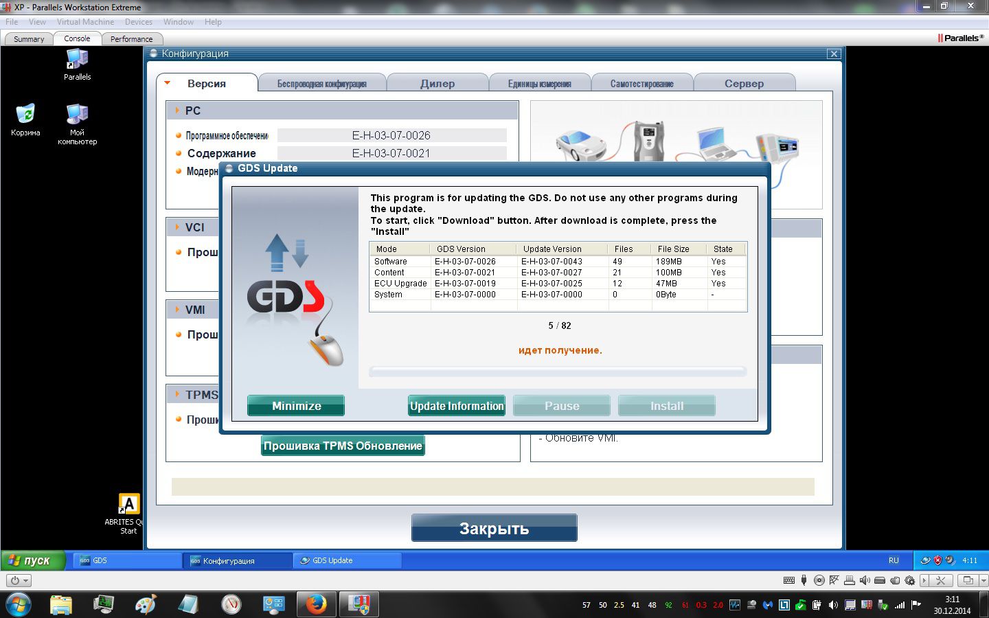This screenshot has width=989, height=618.
Task: Click the USB device icon in Parallels status bar
Action: 804,580
